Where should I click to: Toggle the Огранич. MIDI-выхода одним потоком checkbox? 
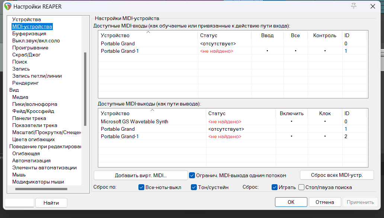(x=192, y=175)
